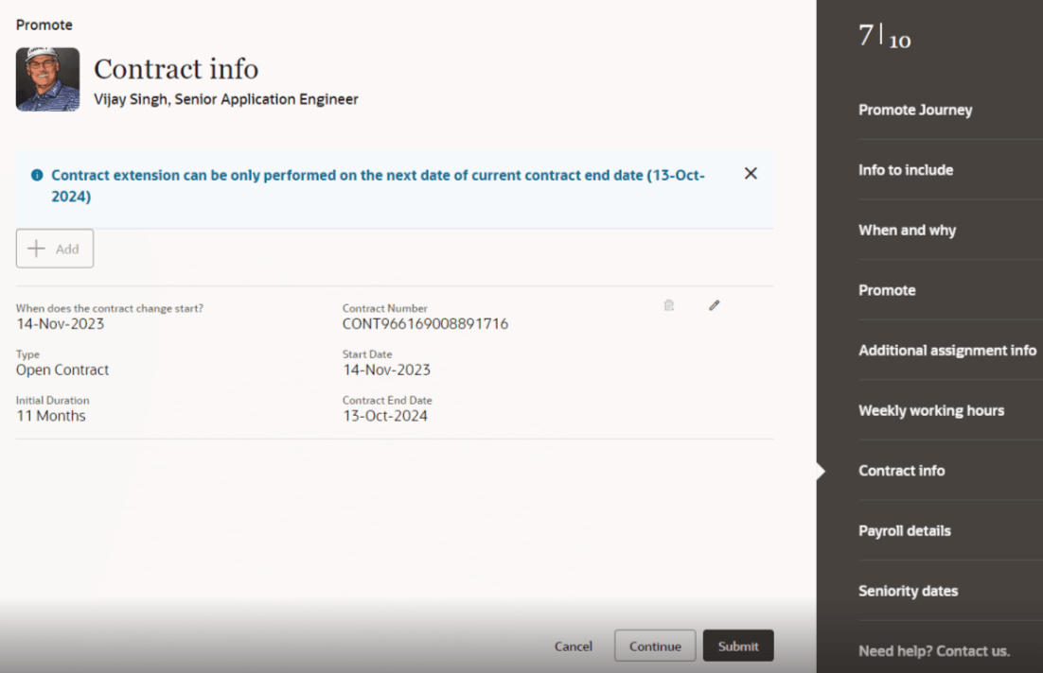Click the info icon in the message banner

point(37,176)
